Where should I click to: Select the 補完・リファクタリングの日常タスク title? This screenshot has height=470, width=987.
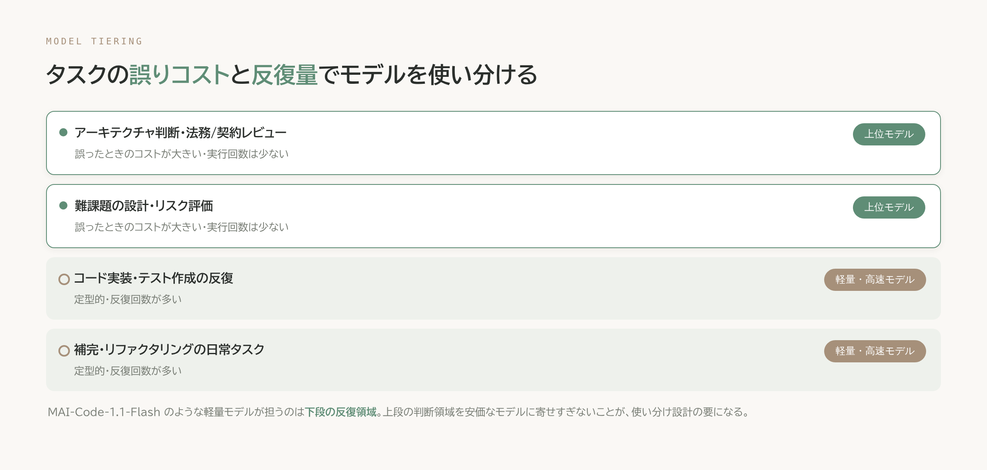click(169, 350)
